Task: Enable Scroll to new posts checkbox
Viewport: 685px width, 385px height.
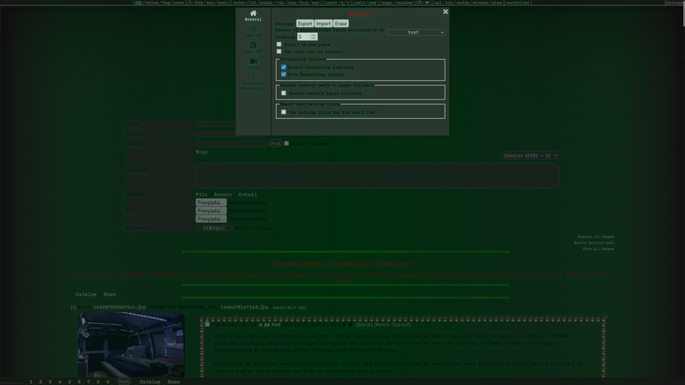Action: pyautogui.click(x=279, y=44)
